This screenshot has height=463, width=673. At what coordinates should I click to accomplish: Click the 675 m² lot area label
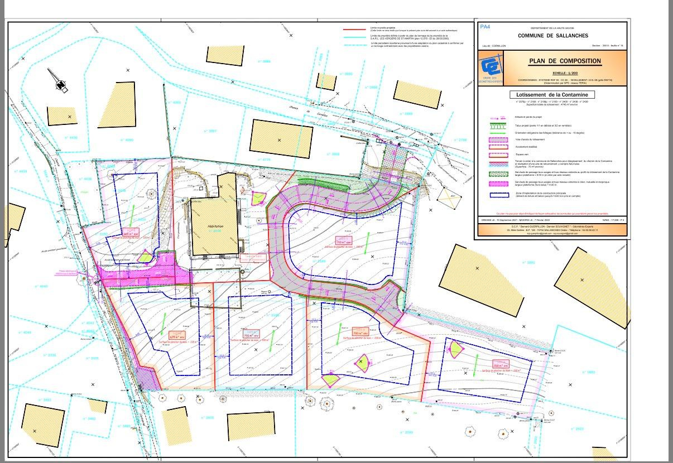(x=176, y=336)
